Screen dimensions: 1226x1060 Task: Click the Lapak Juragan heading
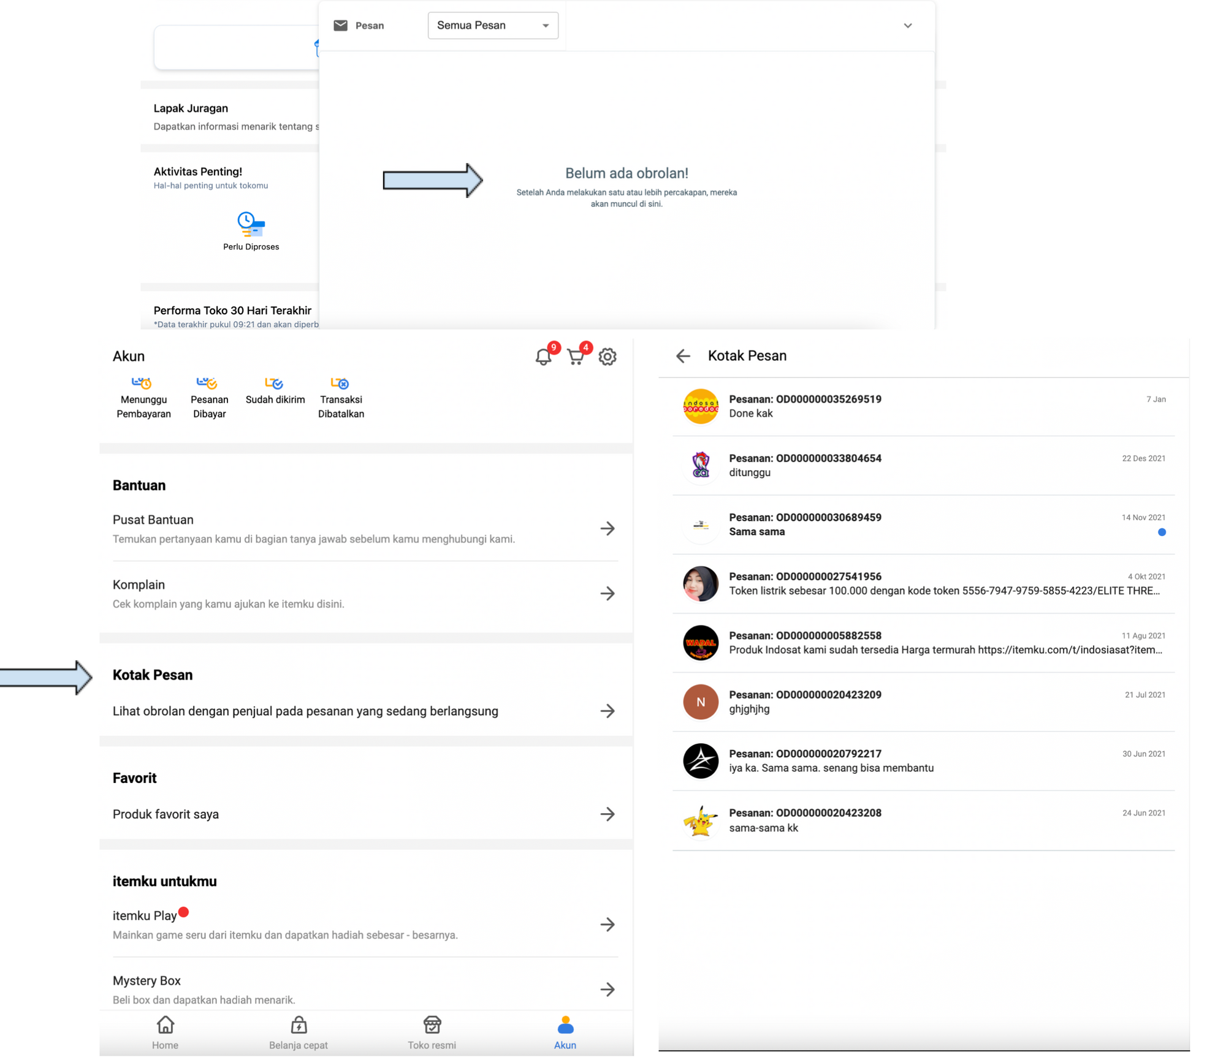[191, 108]
